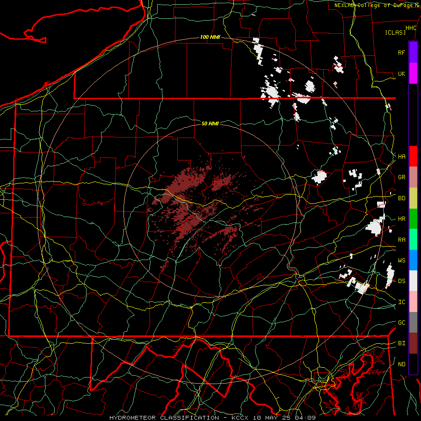This screenshot has height=421, width=421.
Task: Select the GC gray legend swatch
Action: 413,322
